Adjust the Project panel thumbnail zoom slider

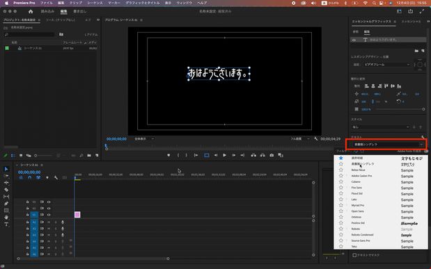[43, 156]
